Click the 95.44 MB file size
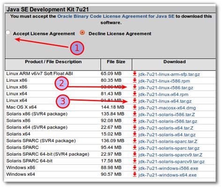Viewport: 222px width, 188px height. pyautogui.click(x=111, y=147)
